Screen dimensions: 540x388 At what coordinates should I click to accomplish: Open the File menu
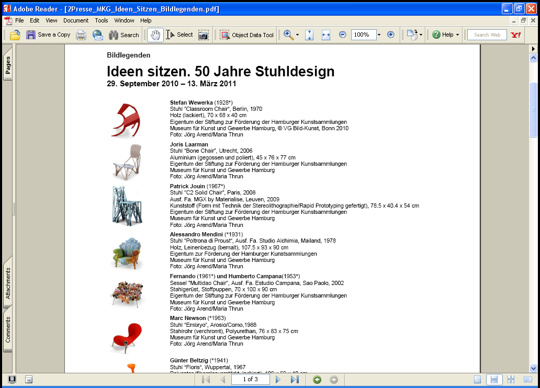tap(20, 20)
